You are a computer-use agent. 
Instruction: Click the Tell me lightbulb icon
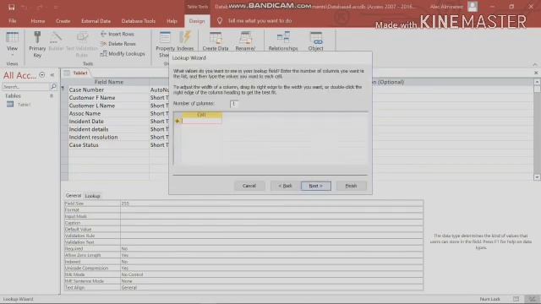(x=220, y=20)
